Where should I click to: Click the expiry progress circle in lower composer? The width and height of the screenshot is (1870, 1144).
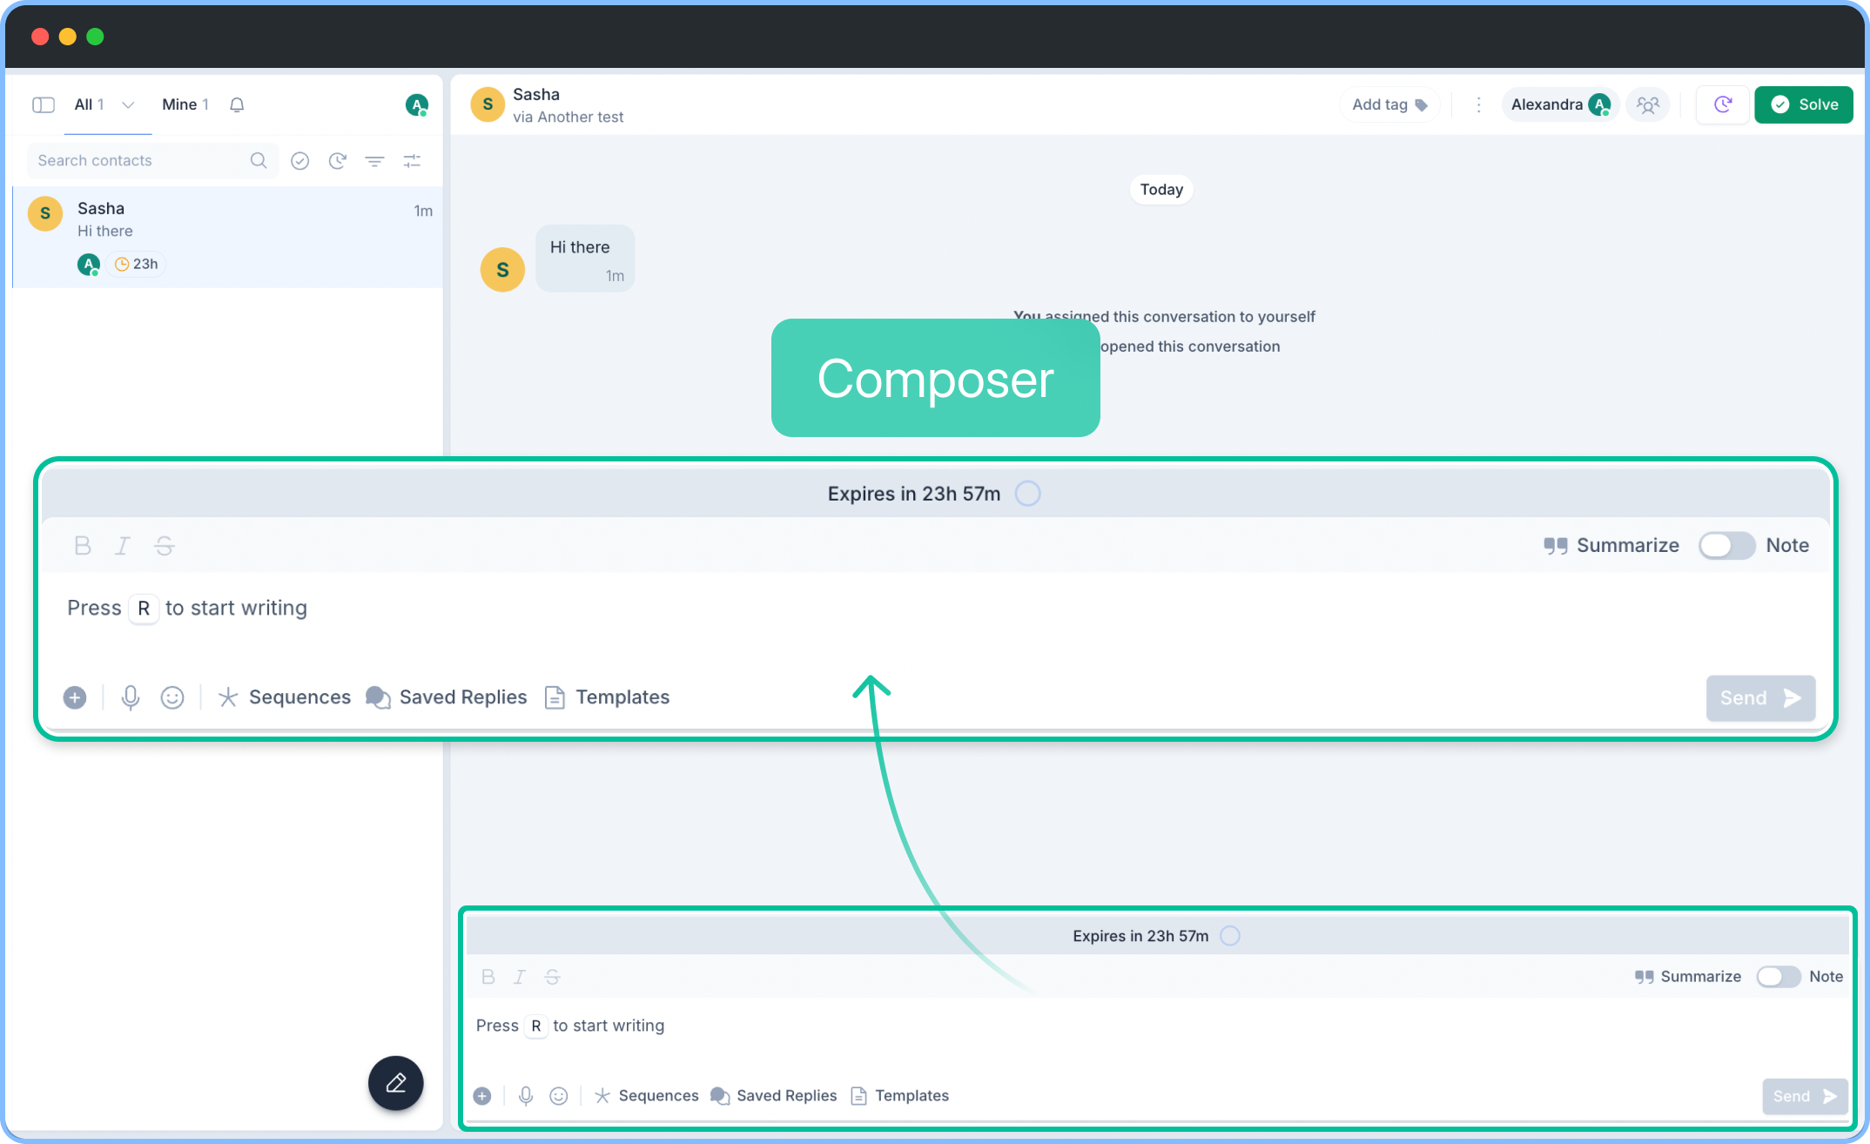1230,936
